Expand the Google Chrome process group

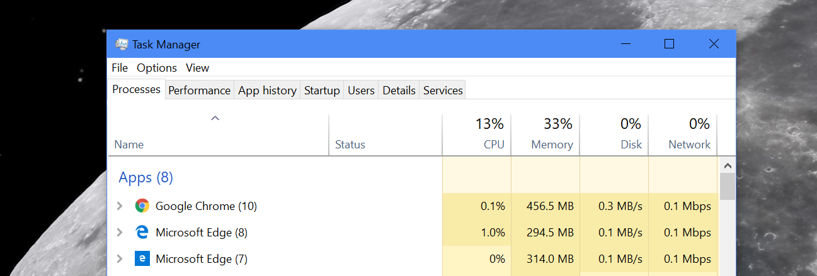click(x=120, y=206)
